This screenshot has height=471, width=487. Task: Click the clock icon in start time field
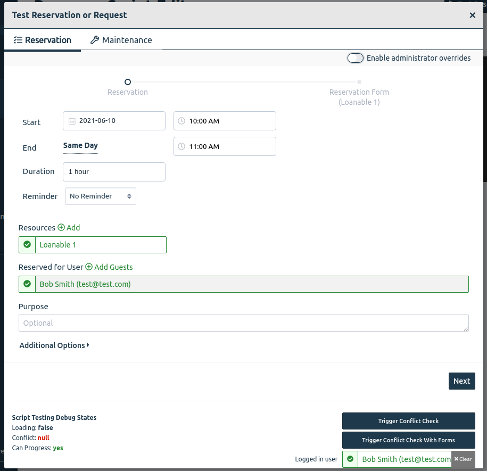(181, 121)
